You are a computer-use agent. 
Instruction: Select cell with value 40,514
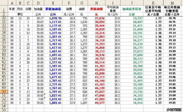96,62
